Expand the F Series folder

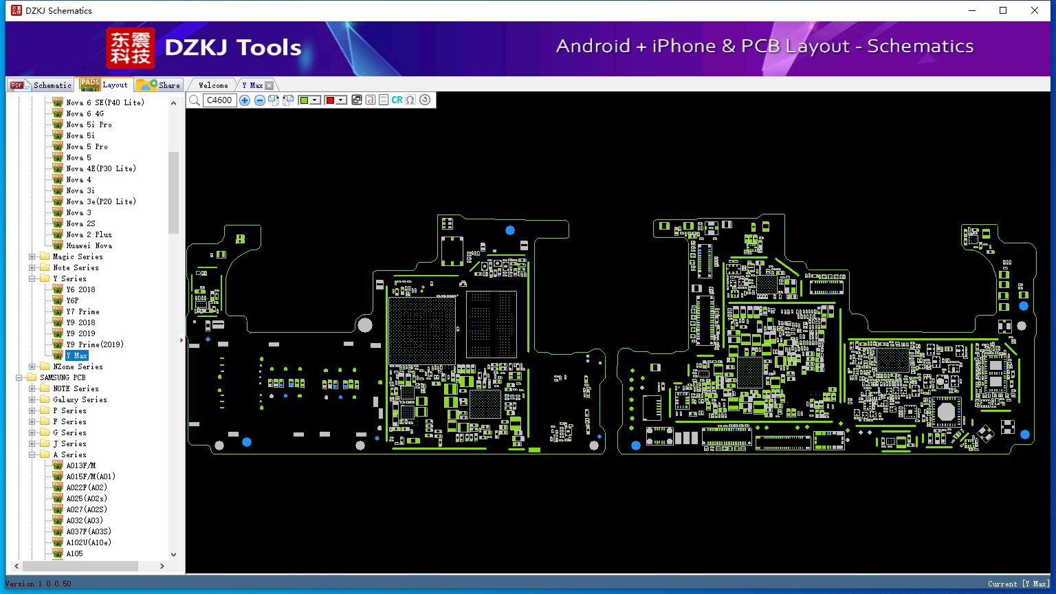tap(32, 421)
